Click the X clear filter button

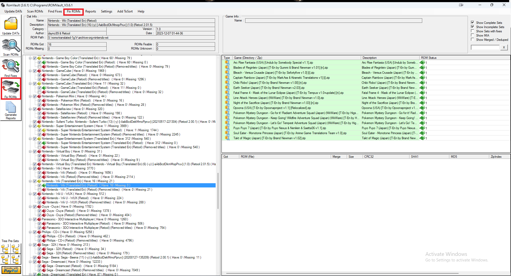[x=504, y=47]
